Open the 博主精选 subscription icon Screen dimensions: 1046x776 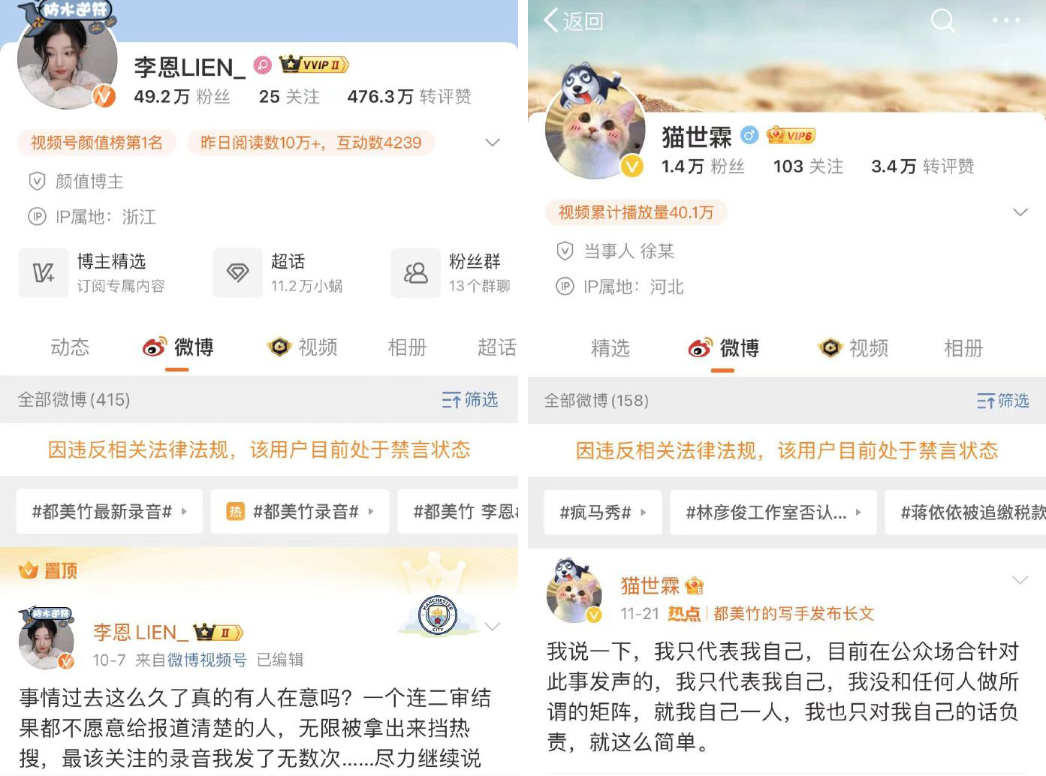point(44,273)
